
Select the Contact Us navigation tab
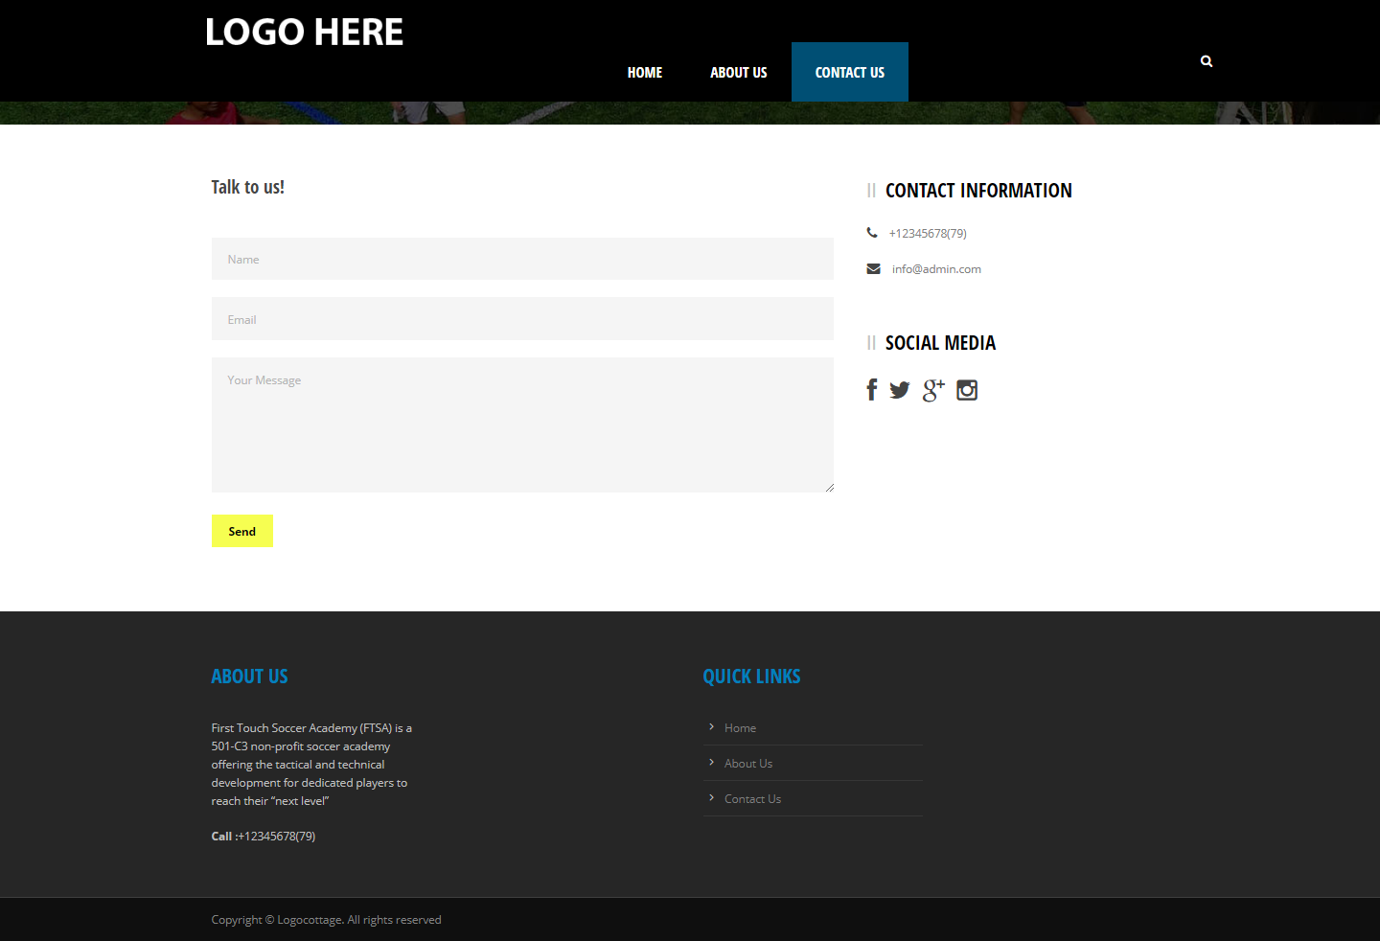point(849,73)
